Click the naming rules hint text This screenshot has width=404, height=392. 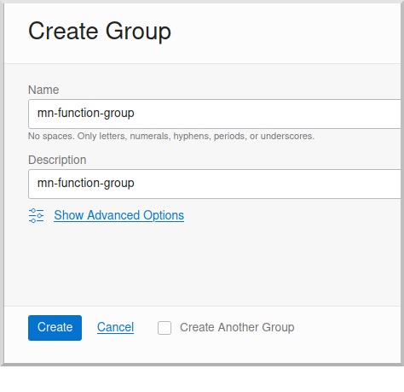click(x=171, y=137)
